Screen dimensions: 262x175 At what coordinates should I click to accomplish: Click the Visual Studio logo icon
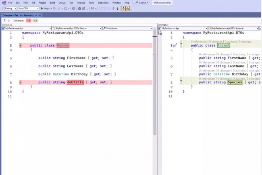pos(3,2)
